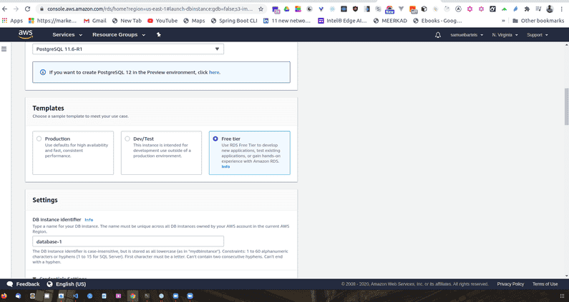This screenshot has height=302, width=569.
Task: Click the Settings section heading
Action: point(45,200)
